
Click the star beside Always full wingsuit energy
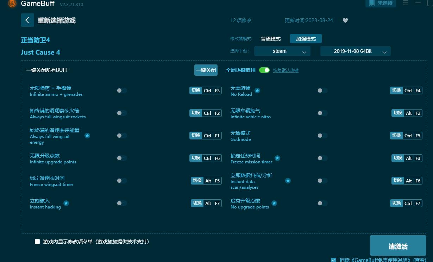click(87, 135)
